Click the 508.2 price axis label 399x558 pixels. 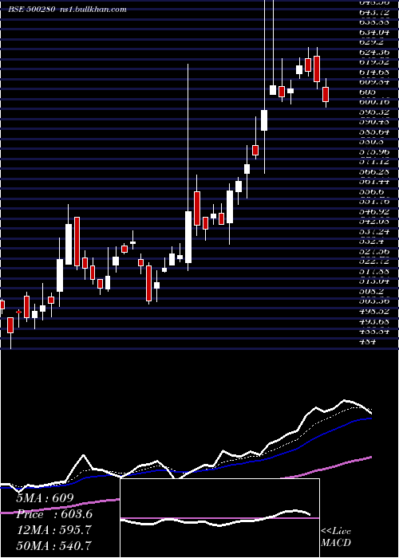[x=370, y=292]
